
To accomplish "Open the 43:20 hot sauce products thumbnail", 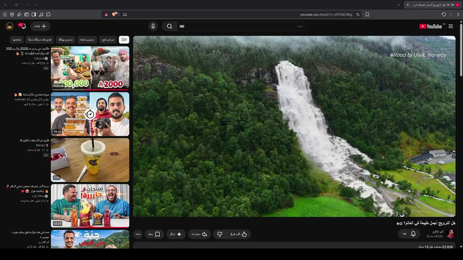I will point(90,206).
